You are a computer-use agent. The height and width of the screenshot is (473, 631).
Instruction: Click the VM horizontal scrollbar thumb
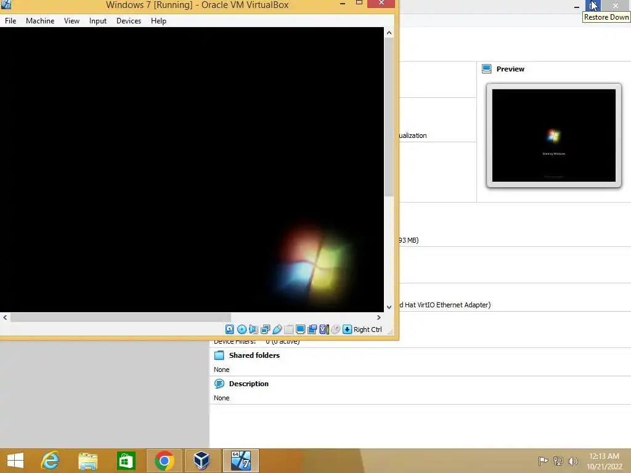[121, 317]
